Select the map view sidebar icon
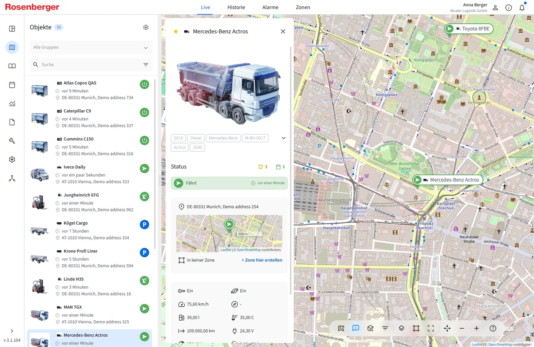This screenshot has width=534, height=347. coord(12,47)
